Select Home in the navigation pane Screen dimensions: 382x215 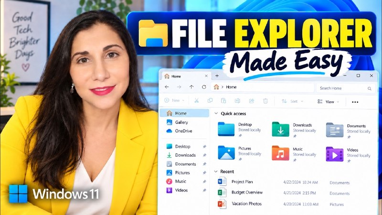pyautogui.click(x=185, y=113)
